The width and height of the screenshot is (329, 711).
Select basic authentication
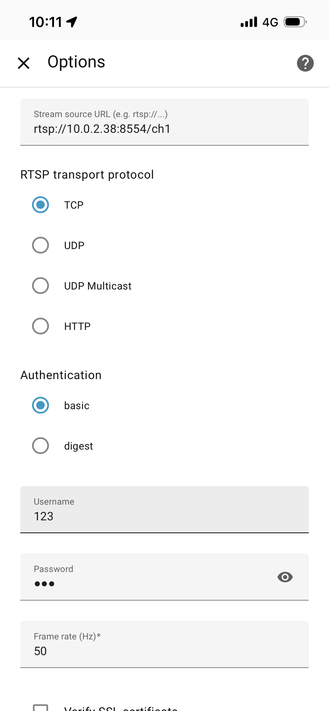pyautogui.click(x=40, y=405)
